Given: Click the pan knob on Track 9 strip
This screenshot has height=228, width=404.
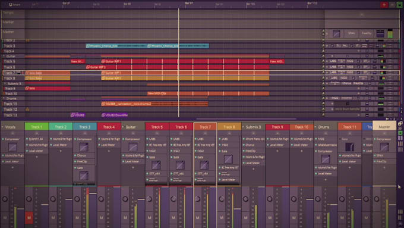Looking at the screenshot, I should (x=270, y=199).
